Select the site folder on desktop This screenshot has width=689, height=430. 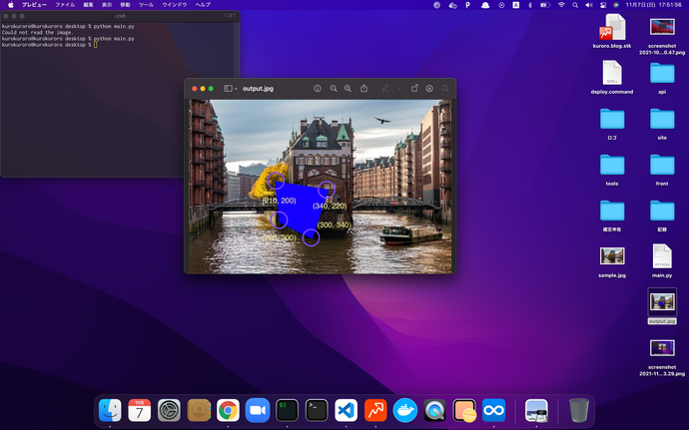click(x=662, y=119)
